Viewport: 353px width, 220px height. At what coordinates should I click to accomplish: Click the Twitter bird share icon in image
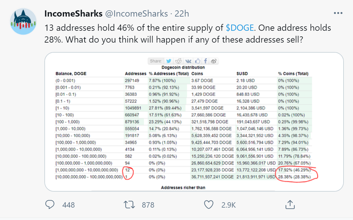point(169,61)
